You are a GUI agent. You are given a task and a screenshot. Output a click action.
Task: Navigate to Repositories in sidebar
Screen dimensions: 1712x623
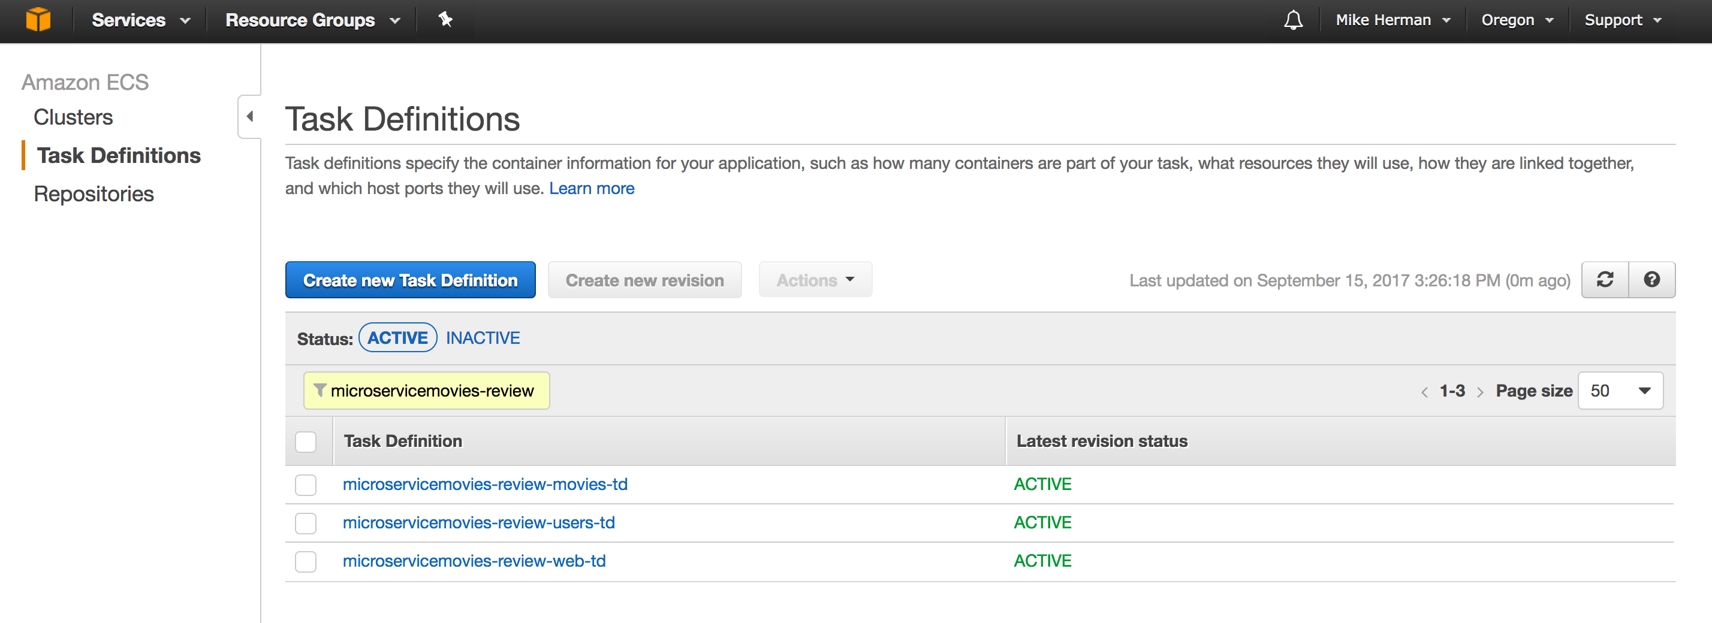tap(94, 193)
